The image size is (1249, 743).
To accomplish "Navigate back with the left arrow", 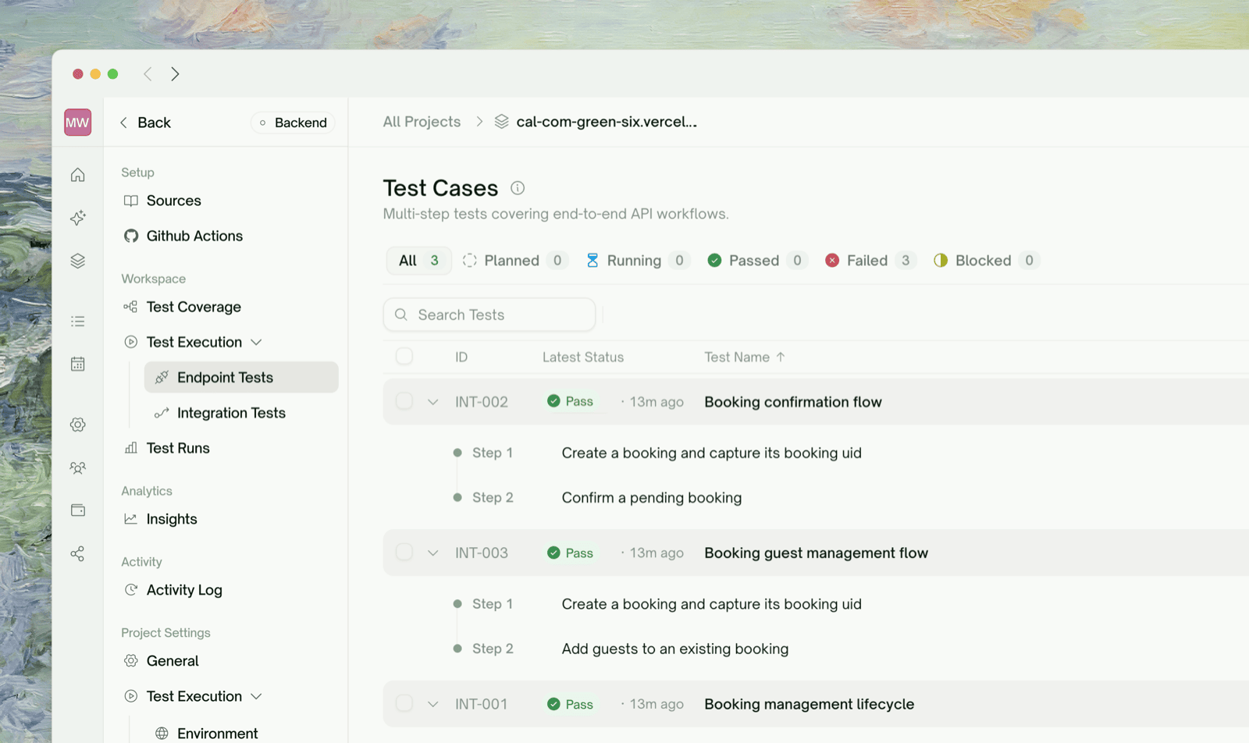I will click(x=148, y=74).
